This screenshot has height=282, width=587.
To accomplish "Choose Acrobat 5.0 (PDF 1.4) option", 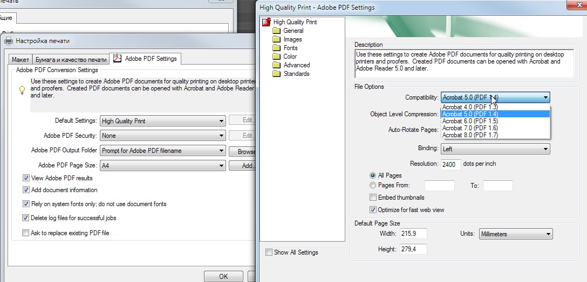I will tap(495, 114).
